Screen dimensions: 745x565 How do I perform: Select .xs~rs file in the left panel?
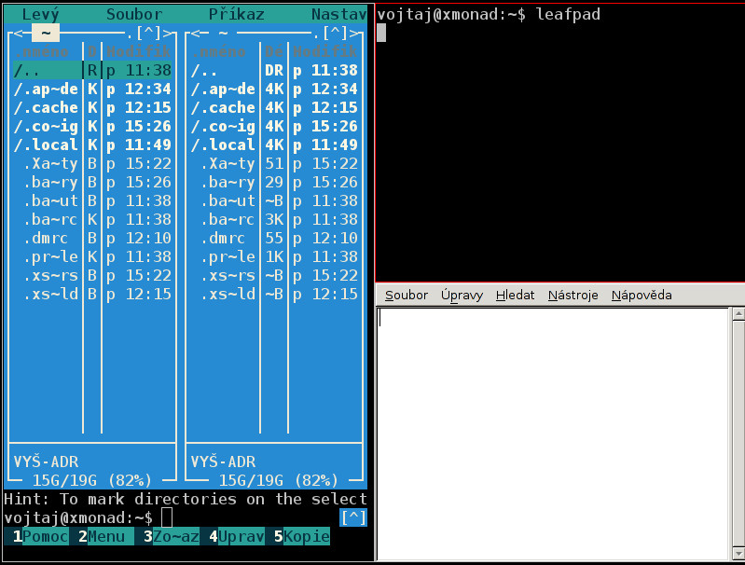(x=92, y=276)
